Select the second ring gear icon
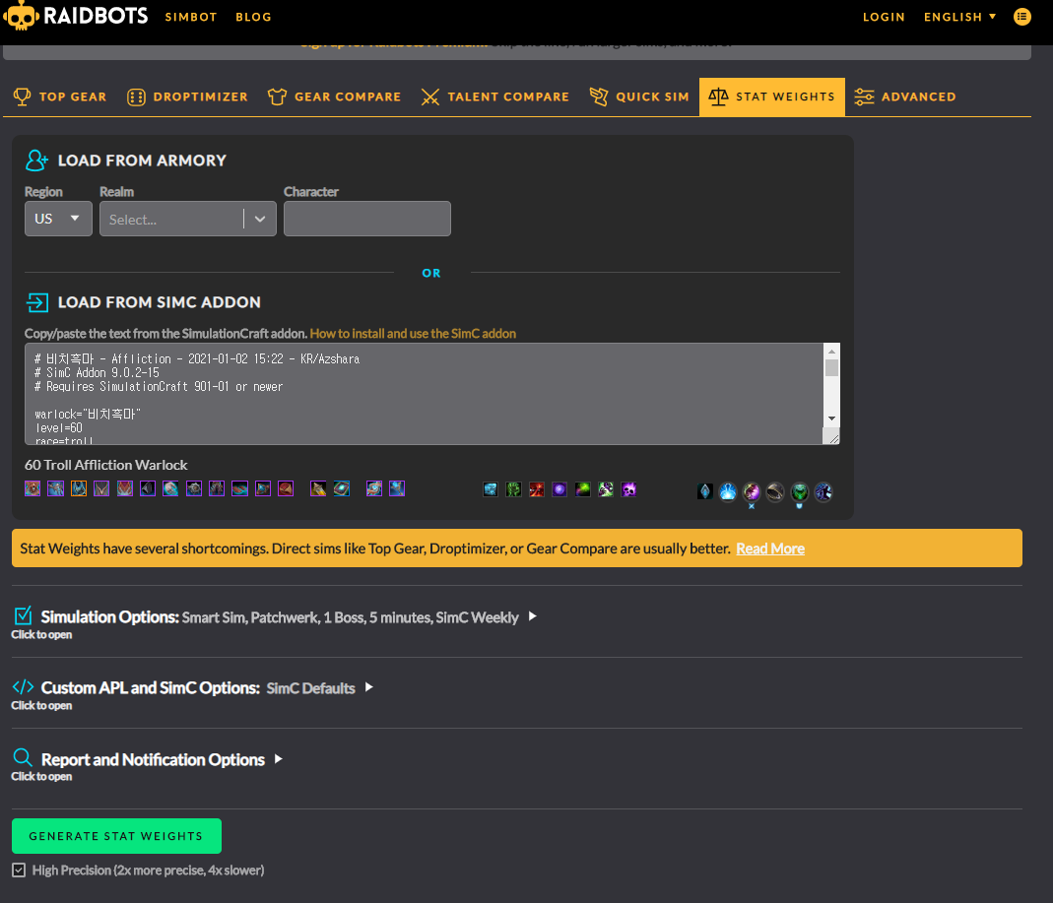Screen dimensions: 1053x903 click(x=286, y=488)
